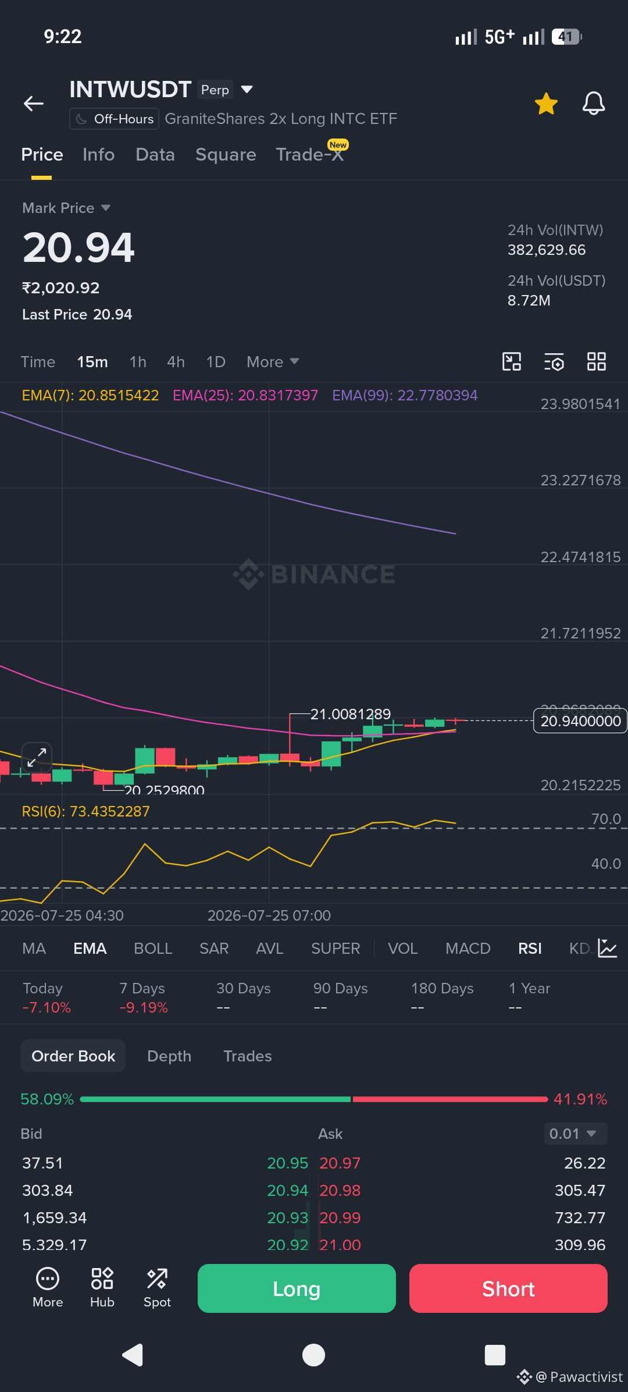Enable the MACD sub-indicator
Image resolution: width=628 pixels, height=1392 pixels.
click(x=468, y=949)
